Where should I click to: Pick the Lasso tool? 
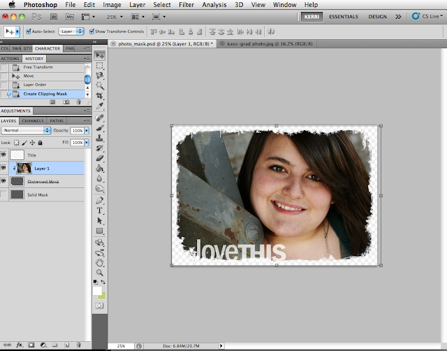(100, 74)
